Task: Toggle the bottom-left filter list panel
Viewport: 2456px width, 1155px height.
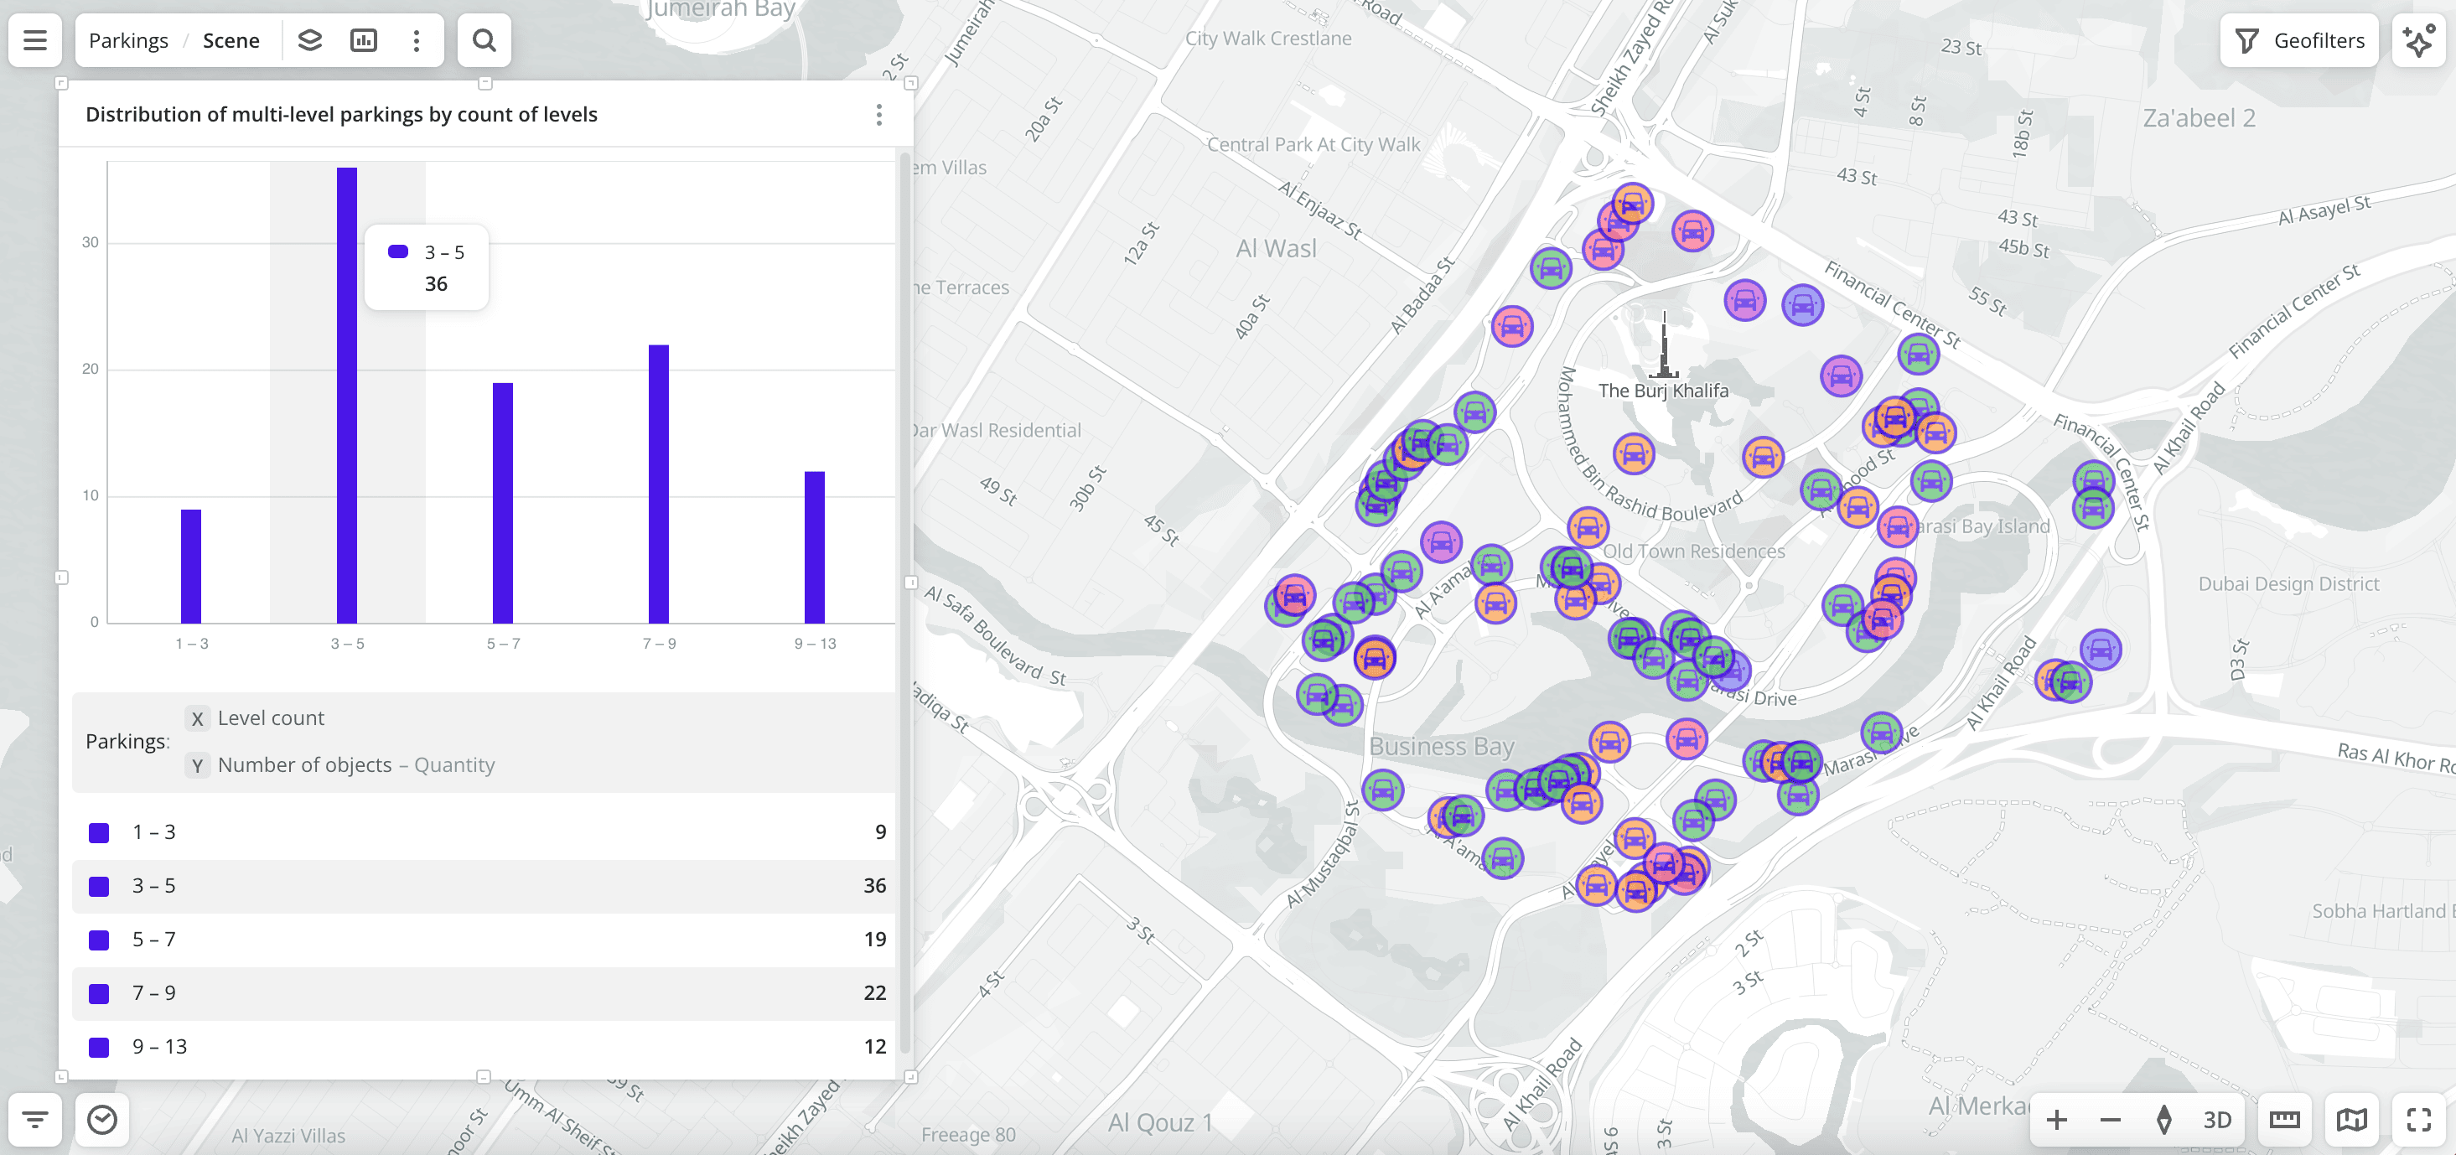Action: 35,1119
